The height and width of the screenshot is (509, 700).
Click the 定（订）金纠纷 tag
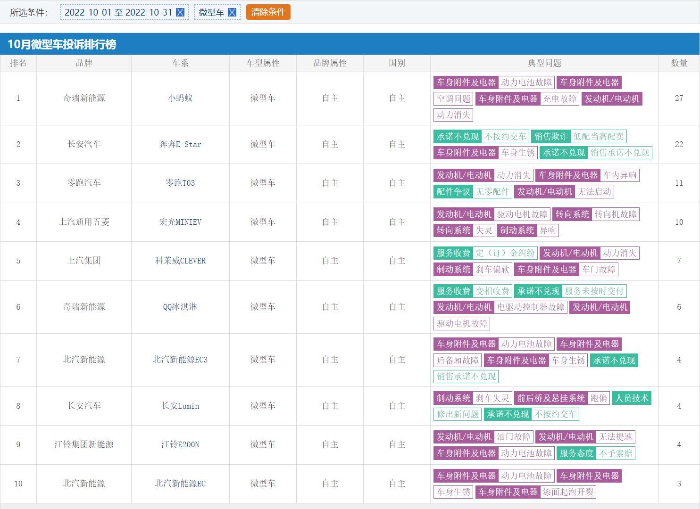pyautogui.click(x=505, y=253)
